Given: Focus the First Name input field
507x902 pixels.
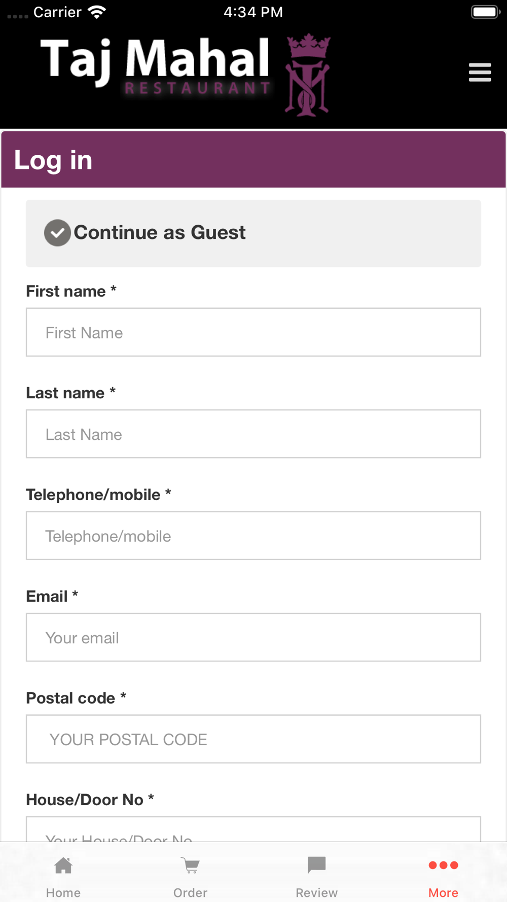Looking at the screenshot, I should click(253, 332).
